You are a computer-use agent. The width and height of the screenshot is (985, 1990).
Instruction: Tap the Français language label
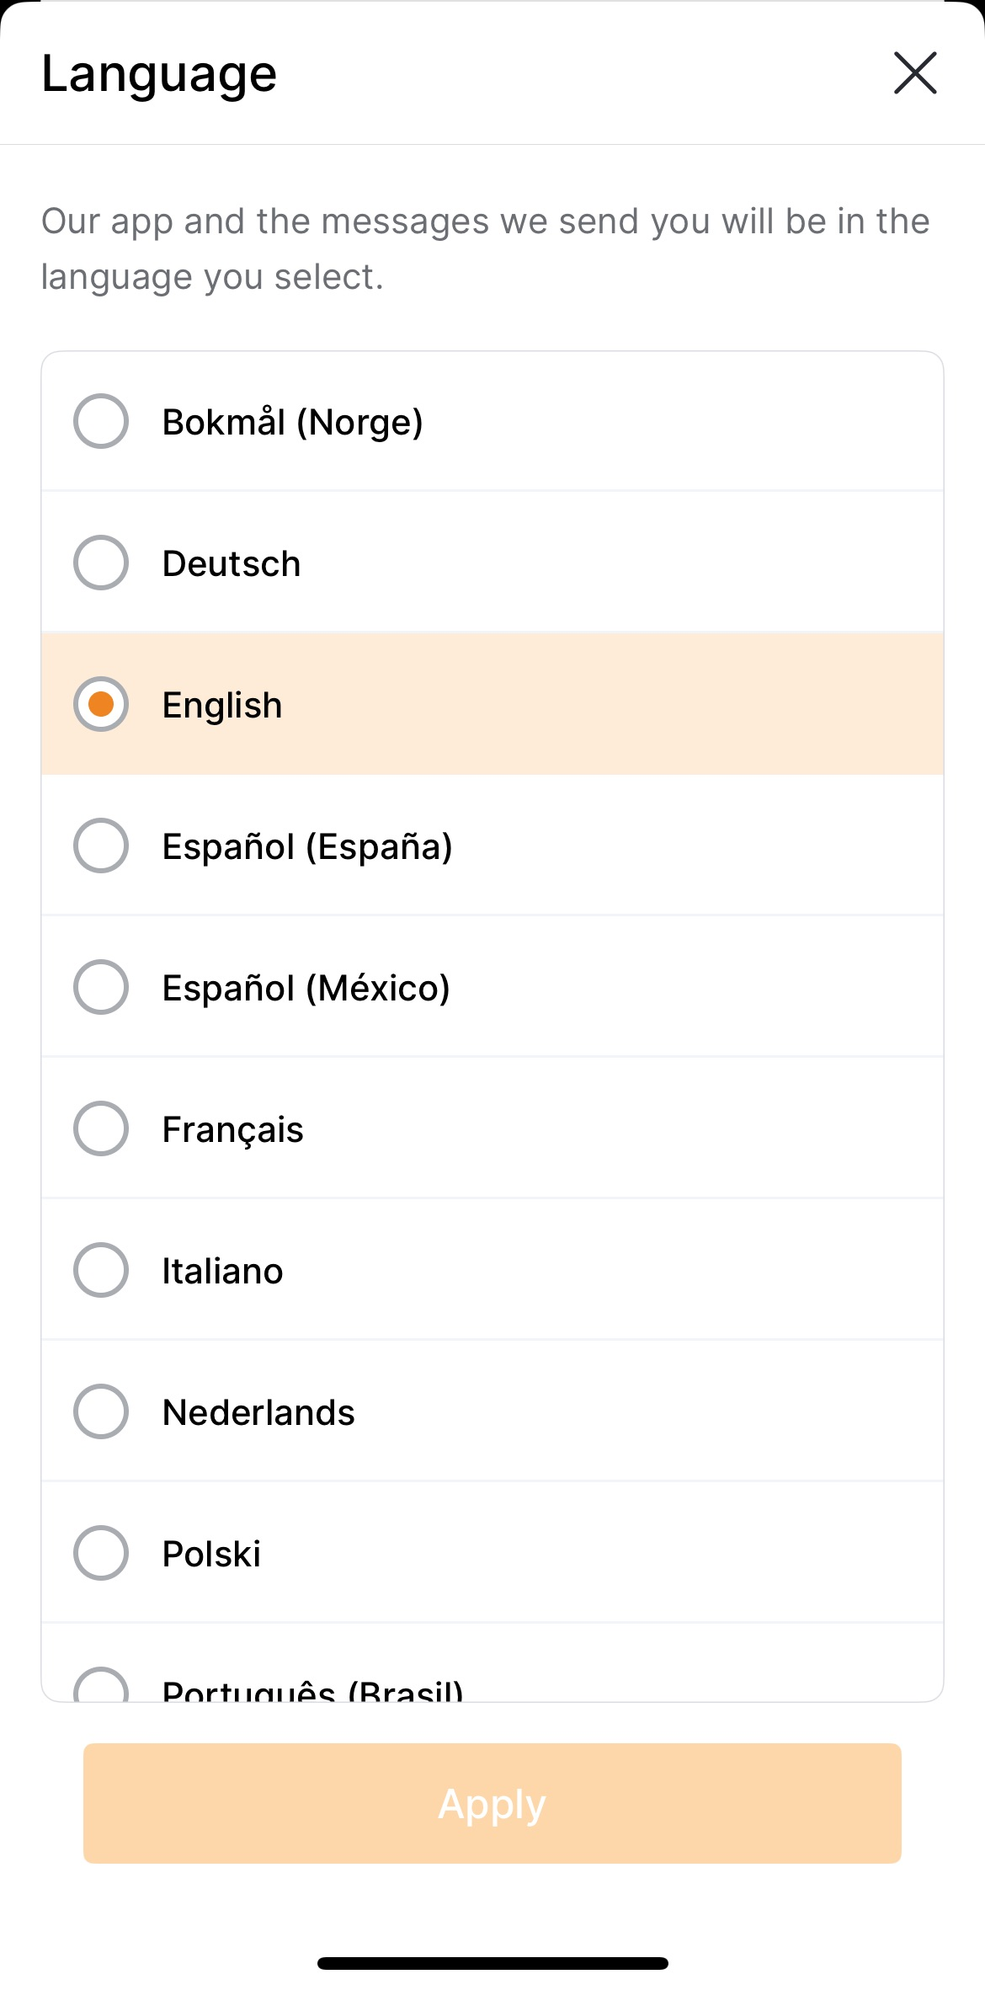(232, 1129)
